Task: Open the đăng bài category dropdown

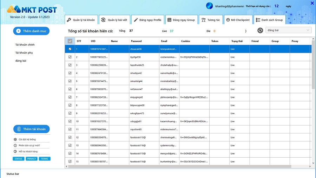Action: tap(288, 31)
